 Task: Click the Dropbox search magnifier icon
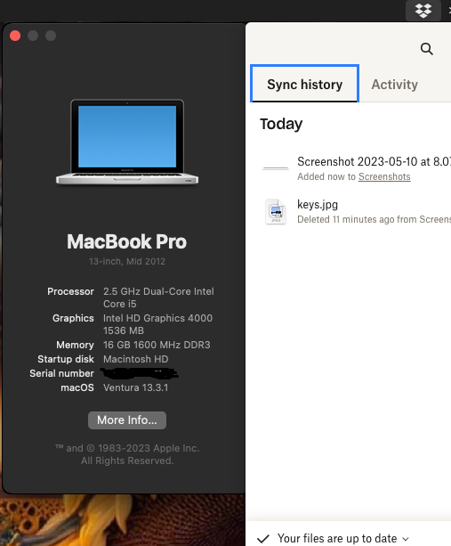[426, 49]
